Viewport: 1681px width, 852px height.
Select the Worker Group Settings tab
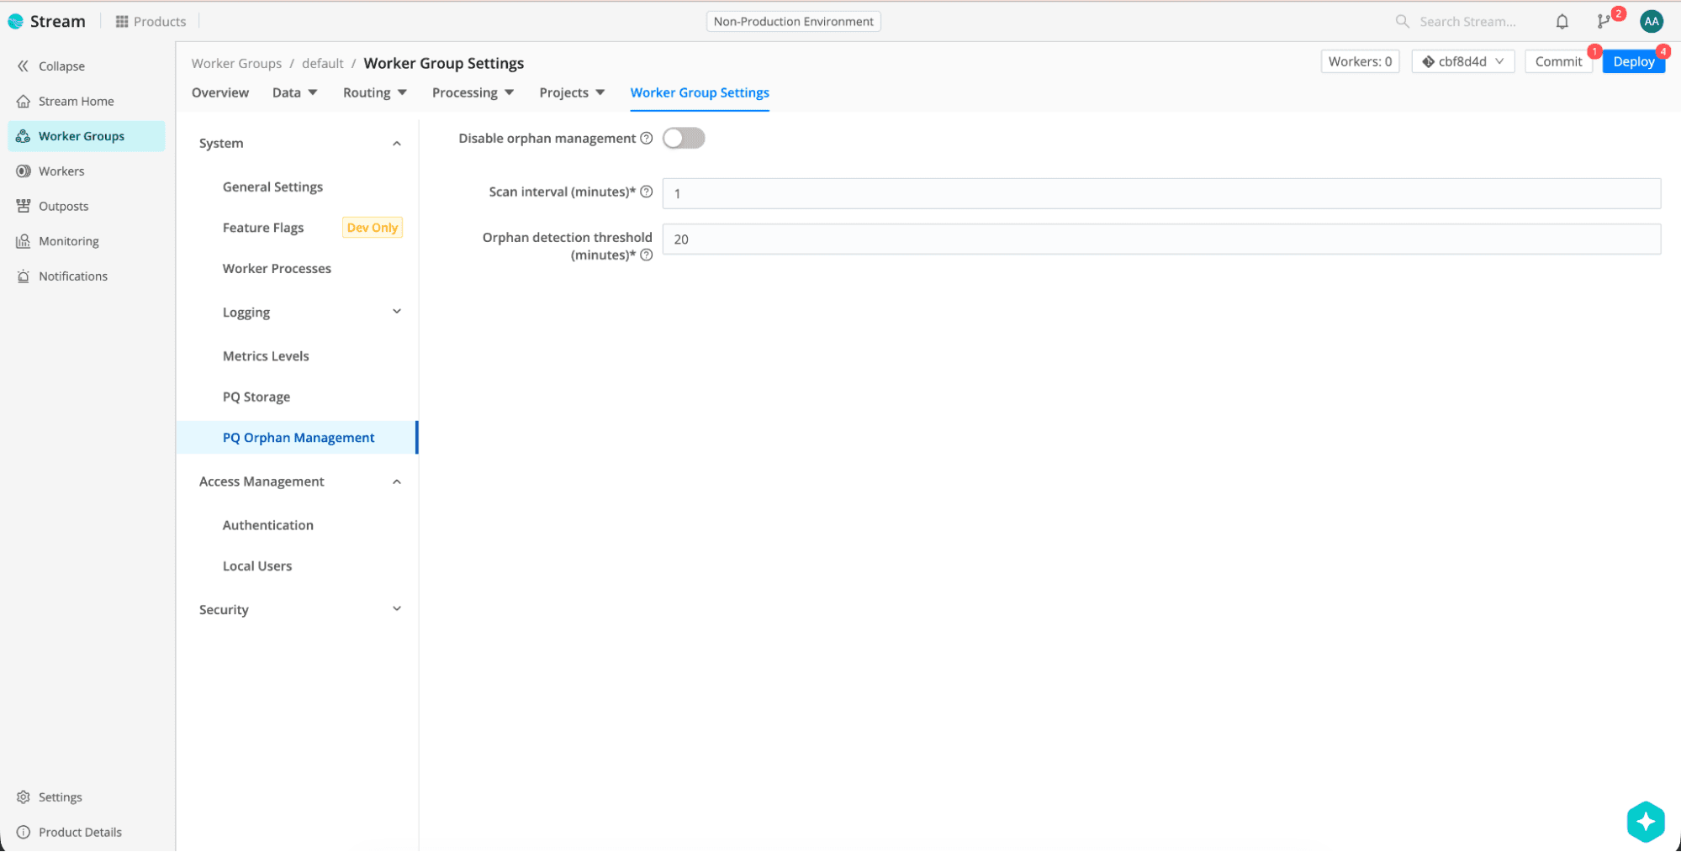pyautogui.click(x=700, y=92)
